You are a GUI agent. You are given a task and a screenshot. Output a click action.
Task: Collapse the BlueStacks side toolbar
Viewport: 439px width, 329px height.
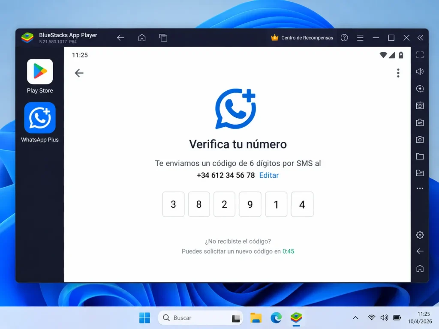click(420, 38)
